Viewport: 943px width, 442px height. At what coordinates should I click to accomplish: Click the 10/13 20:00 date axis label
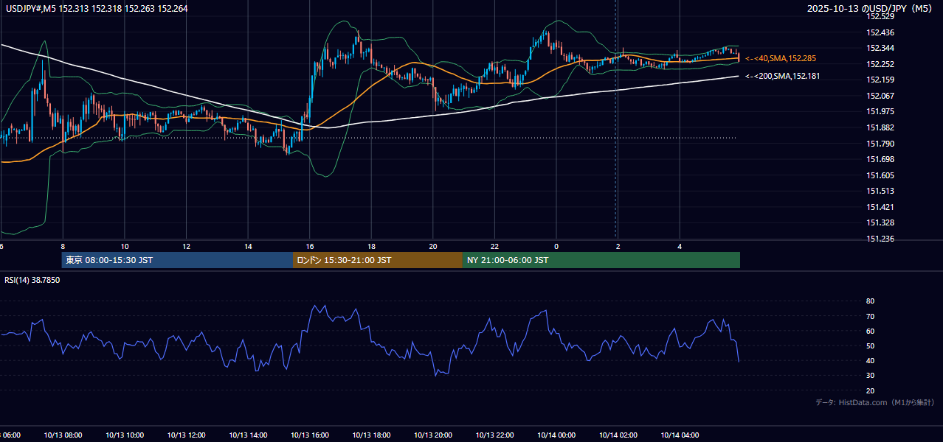pyautogui.click(x=433, y=435)
